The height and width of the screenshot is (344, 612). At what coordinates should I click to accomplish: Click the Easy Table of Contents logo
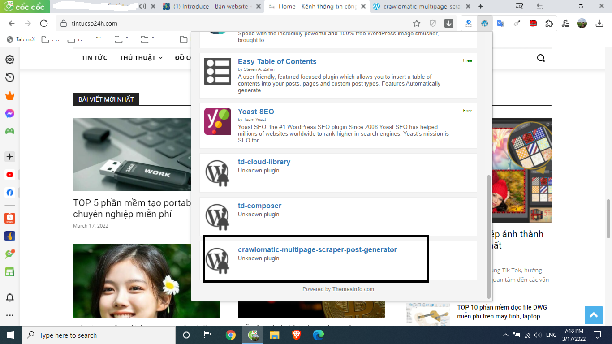point(218,71)
